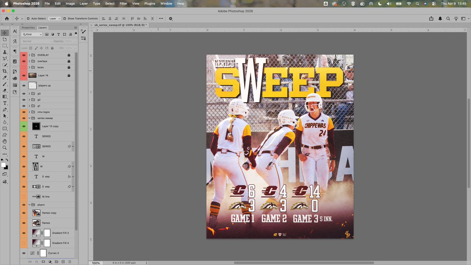Select the sb_series_sweep.tif document tab
The height and width of the screenshot is (265, 471).
coord(120,25)
